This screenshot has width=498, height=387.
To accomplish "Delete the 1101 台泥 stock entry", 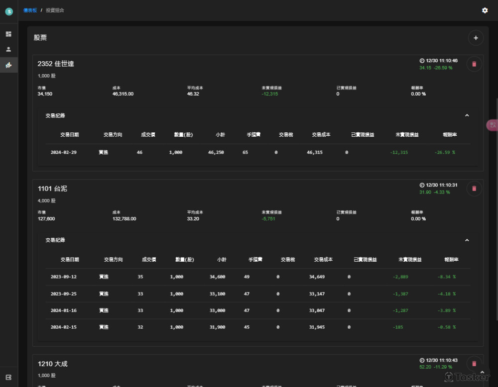I will pyautogui.click(x=474, y=189).
